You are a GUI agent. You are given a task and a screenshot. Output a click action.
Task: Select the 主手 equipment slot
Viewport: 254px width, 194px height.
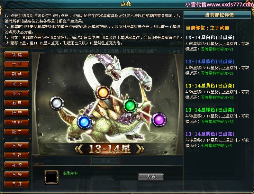tap(17, 64)
